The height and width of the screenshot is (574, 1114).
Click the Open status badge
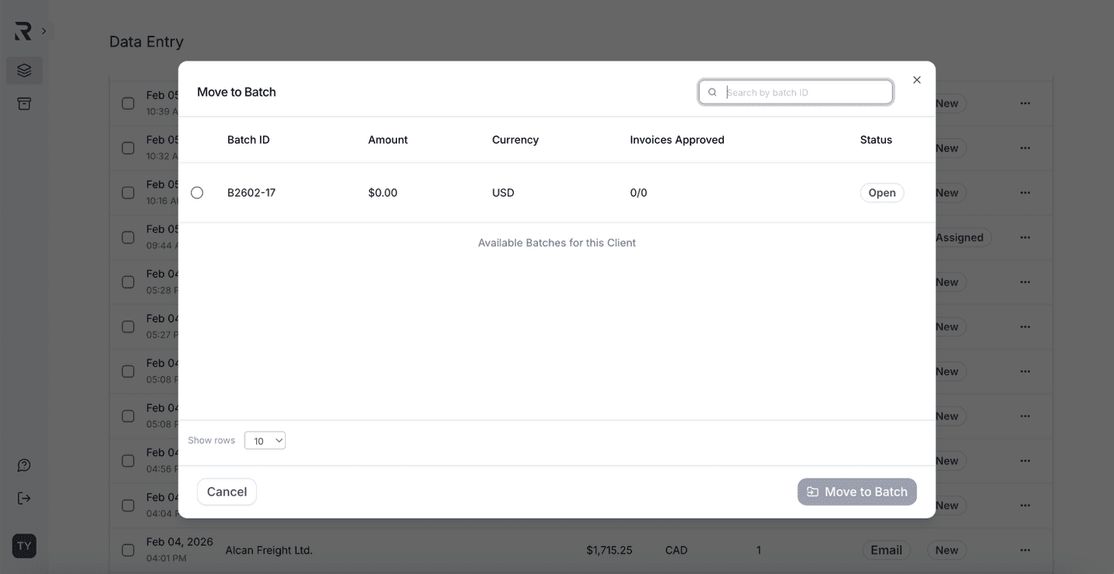pos(881,193)
